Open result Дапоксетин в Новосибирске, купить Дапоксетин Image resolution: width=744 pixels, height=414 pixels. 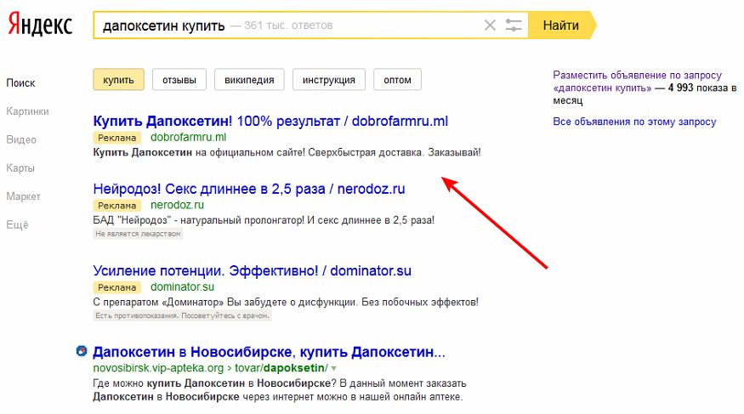coord(269,352)
